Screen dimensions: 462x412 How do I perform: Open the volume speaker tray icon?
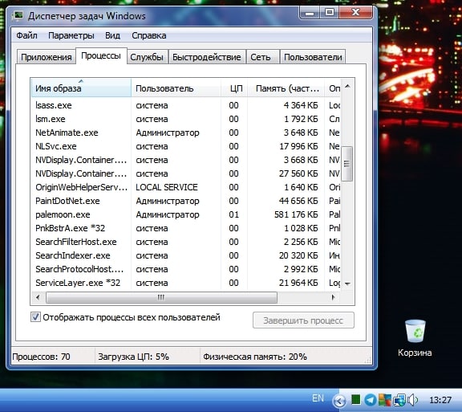click(413, 400)
